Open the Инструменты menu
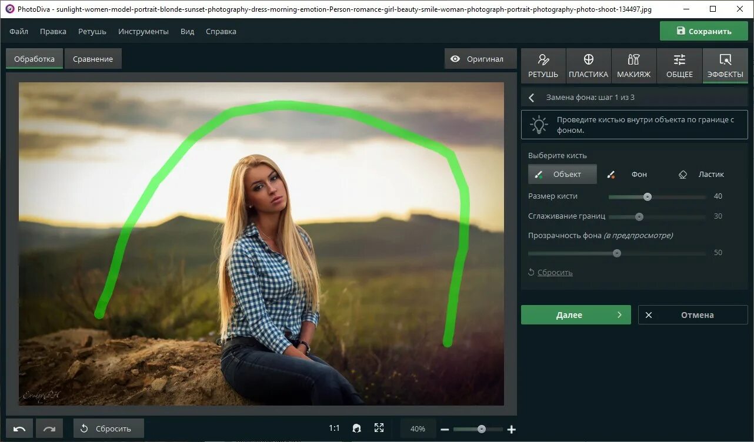This screenshot has width=754, height=442. pos(144,31)
